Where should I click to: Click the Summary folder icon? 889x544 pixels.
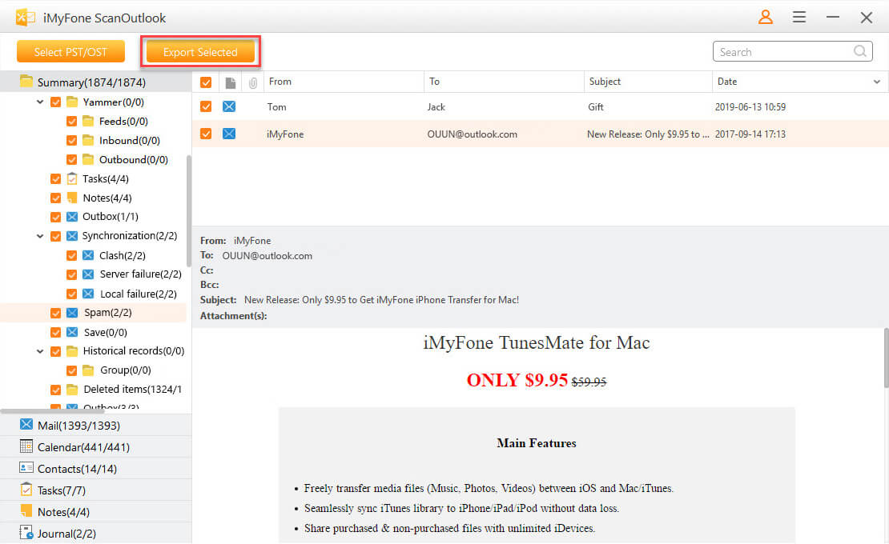(26, 82)
